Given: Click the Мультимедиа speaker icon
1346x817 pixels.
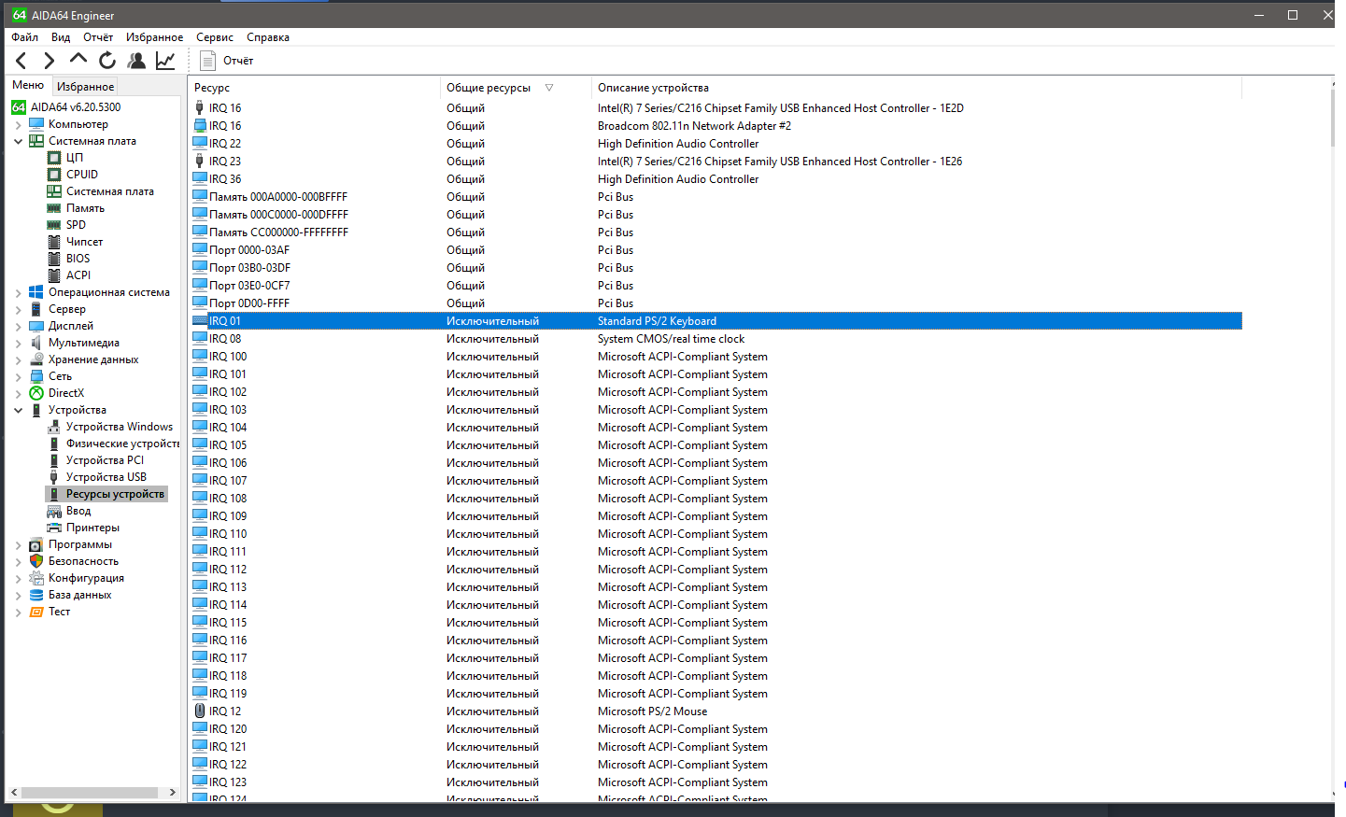Looking at the screenshot, I should pos(36,343).
